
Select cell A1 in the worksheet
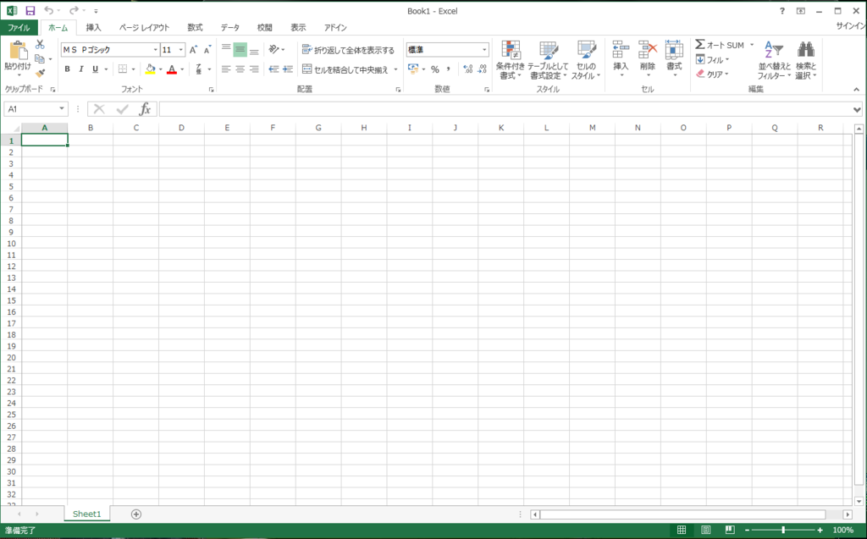click(44, 140)
